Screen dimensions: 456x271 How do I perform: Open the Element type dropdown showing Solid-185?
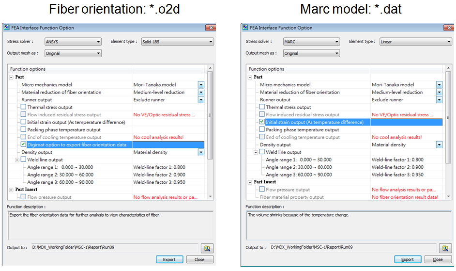pyautogui.click(x=177, y=42)
